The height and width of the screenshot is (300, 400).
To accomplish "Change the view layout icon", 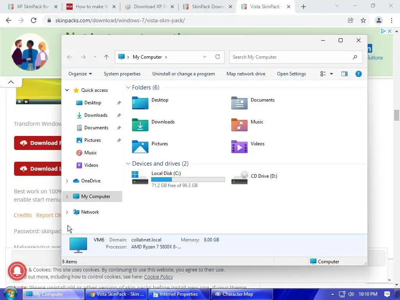I will coord(323,74).
